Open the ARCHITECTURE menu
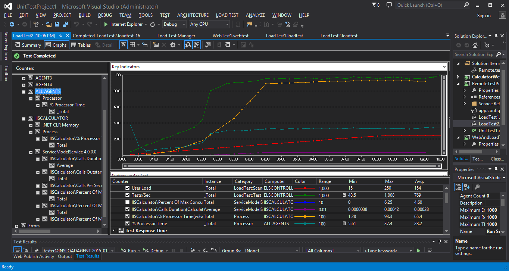The height and width of the screenshot is (271, 509). [193, 15]
